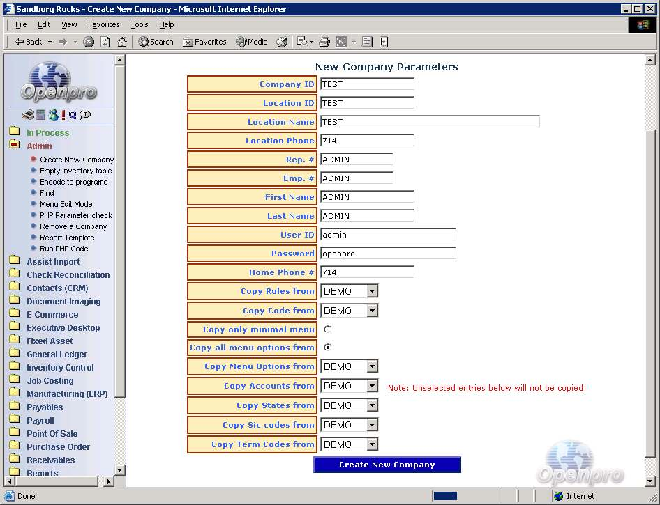660x505 pixels.
Task: Click the Print icon in toolbar
Action: 324,42
